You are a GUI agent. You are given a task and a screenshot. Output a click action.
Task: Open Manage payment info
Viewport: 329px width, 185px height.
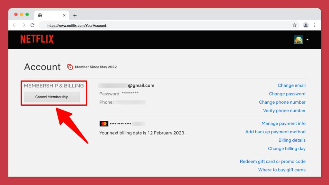pyautogui.click(x=283, y=123)
